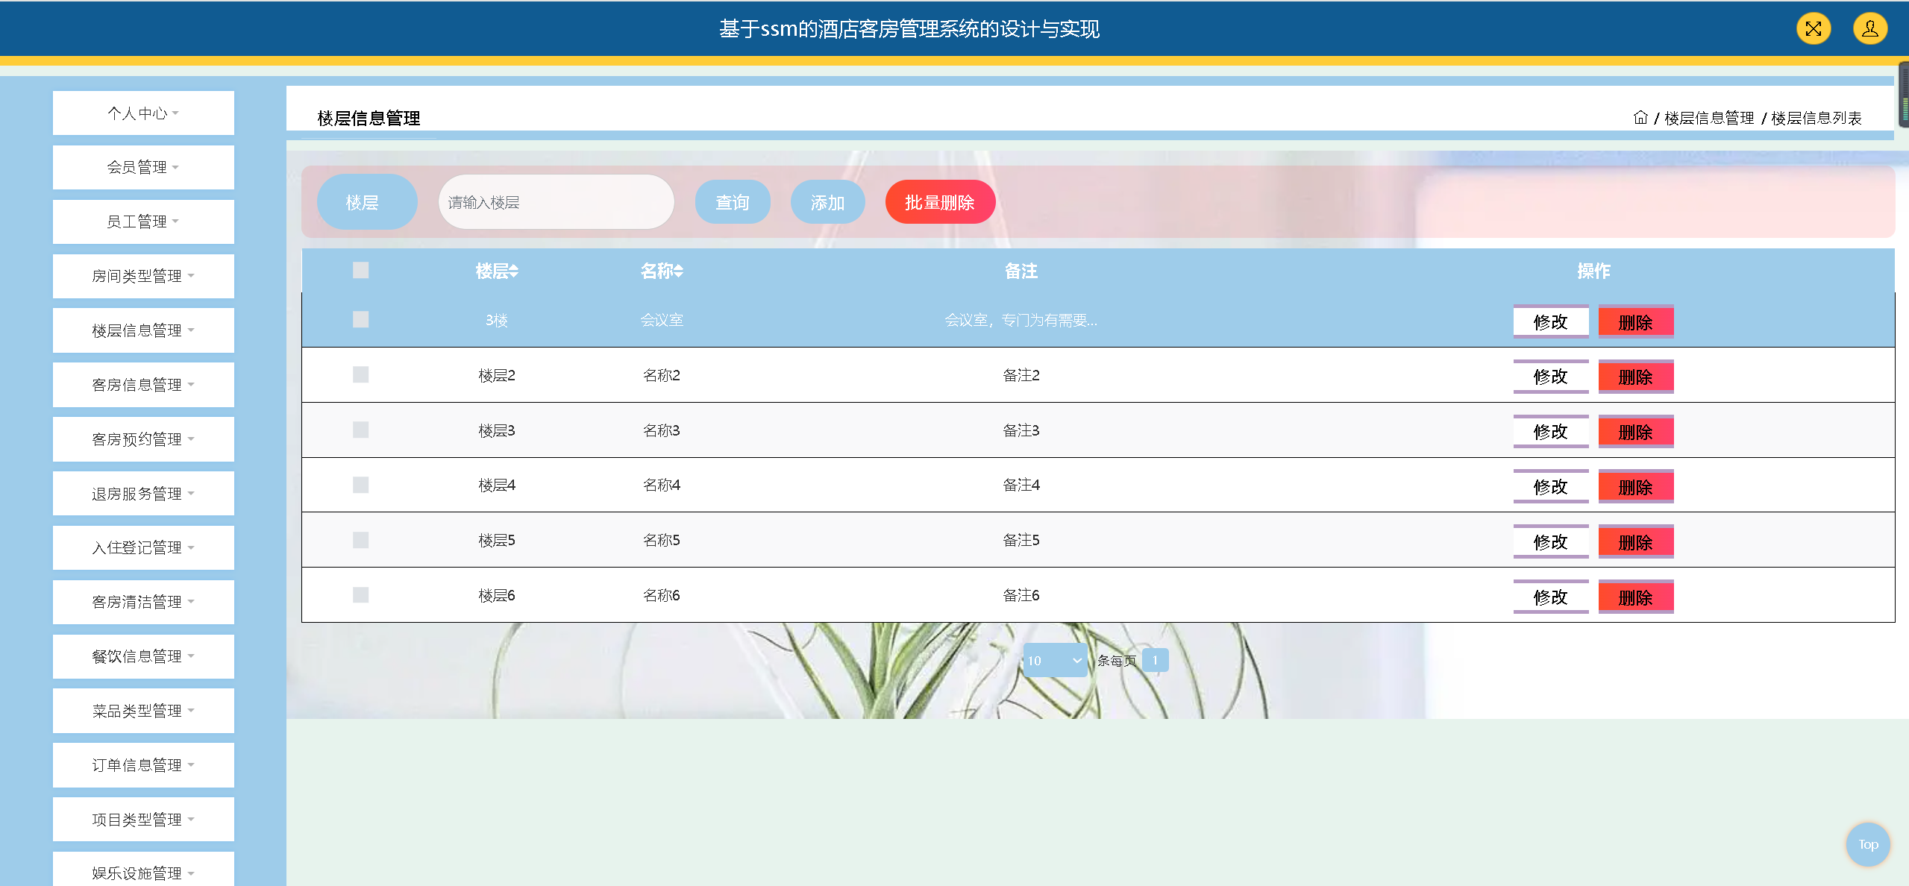Click the Top scroll-to-top button

click(x=1867, y=844)
